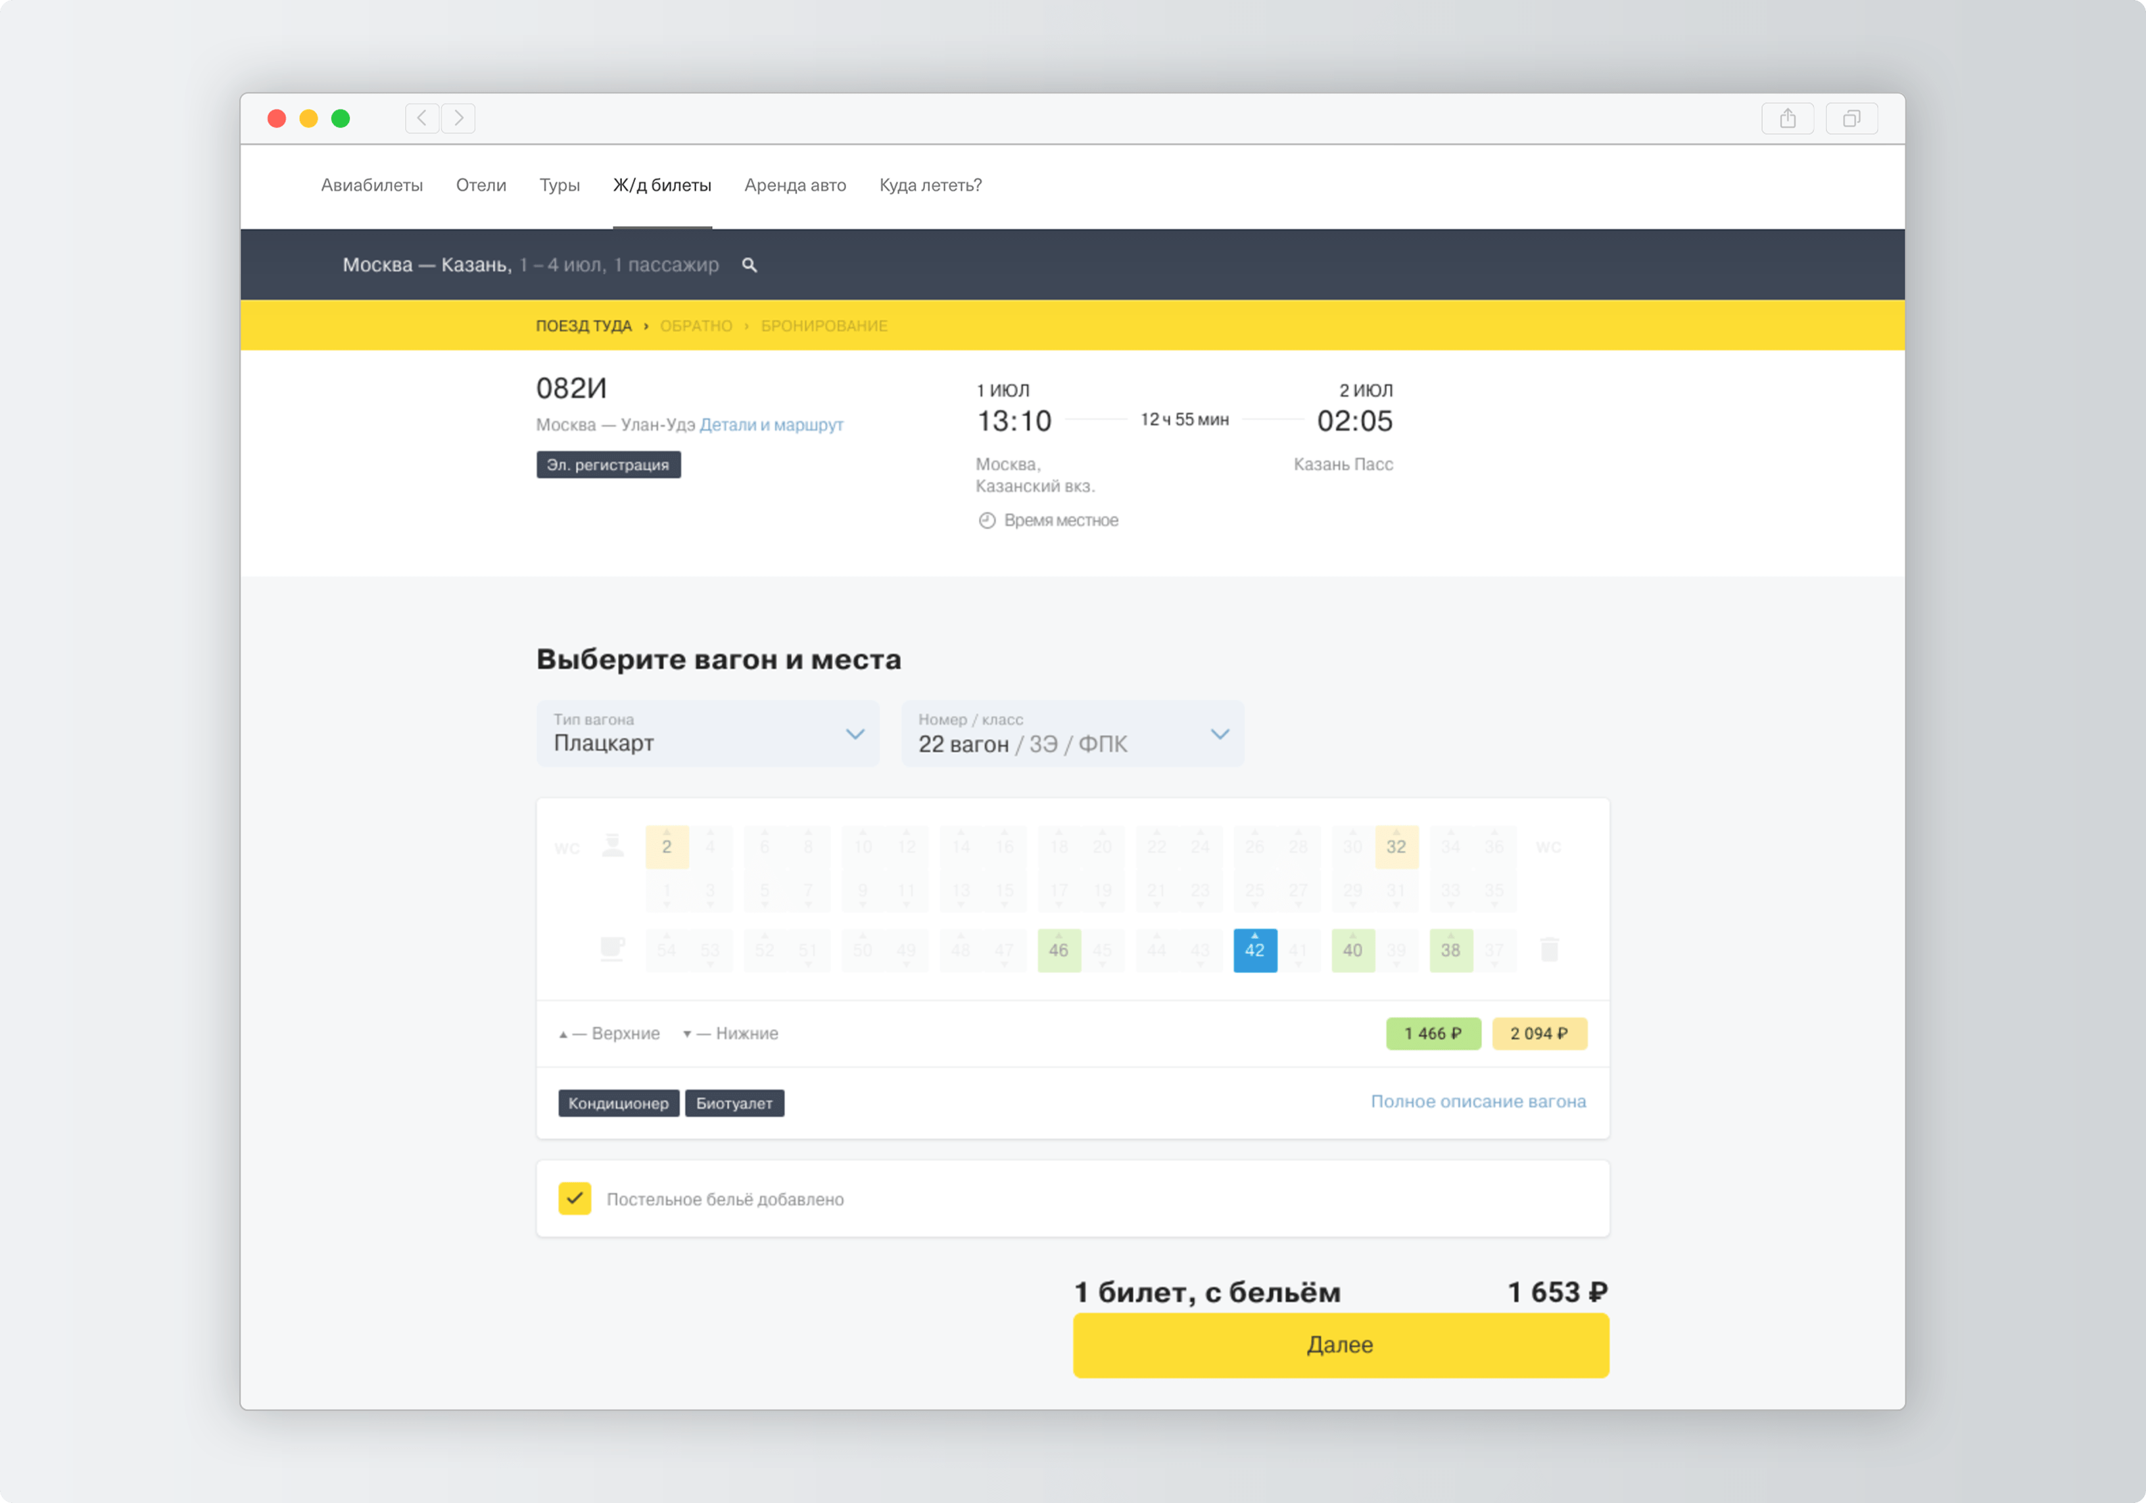Click the Верхние legend label

tap(625, 1033)
